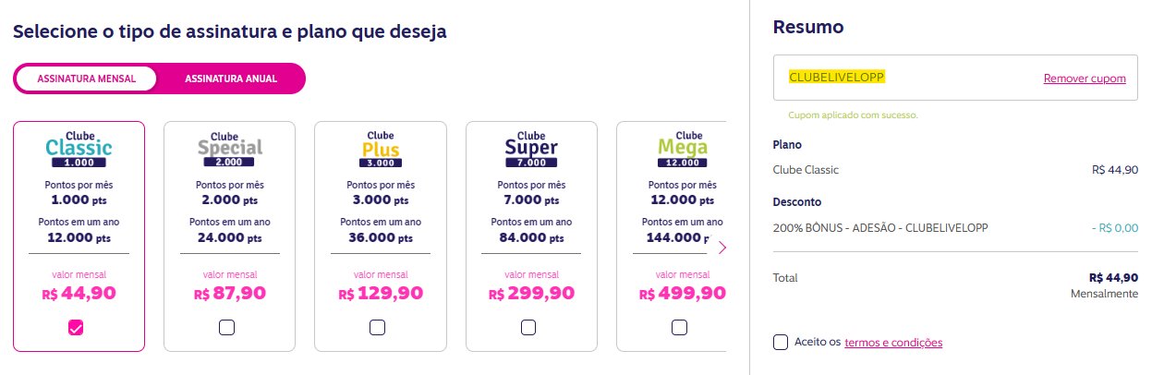Accept the termos e condições checkbox
This screenshot has width=1152, height=375.
tap(781, 343)
